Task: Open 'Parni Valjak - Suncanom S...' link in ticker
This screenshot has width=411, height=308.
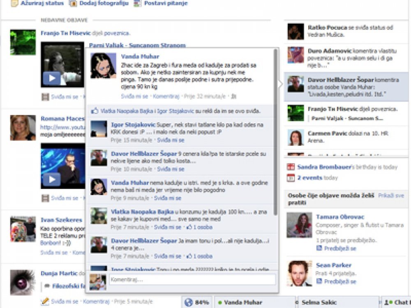Action: click(x=347, y=118)
